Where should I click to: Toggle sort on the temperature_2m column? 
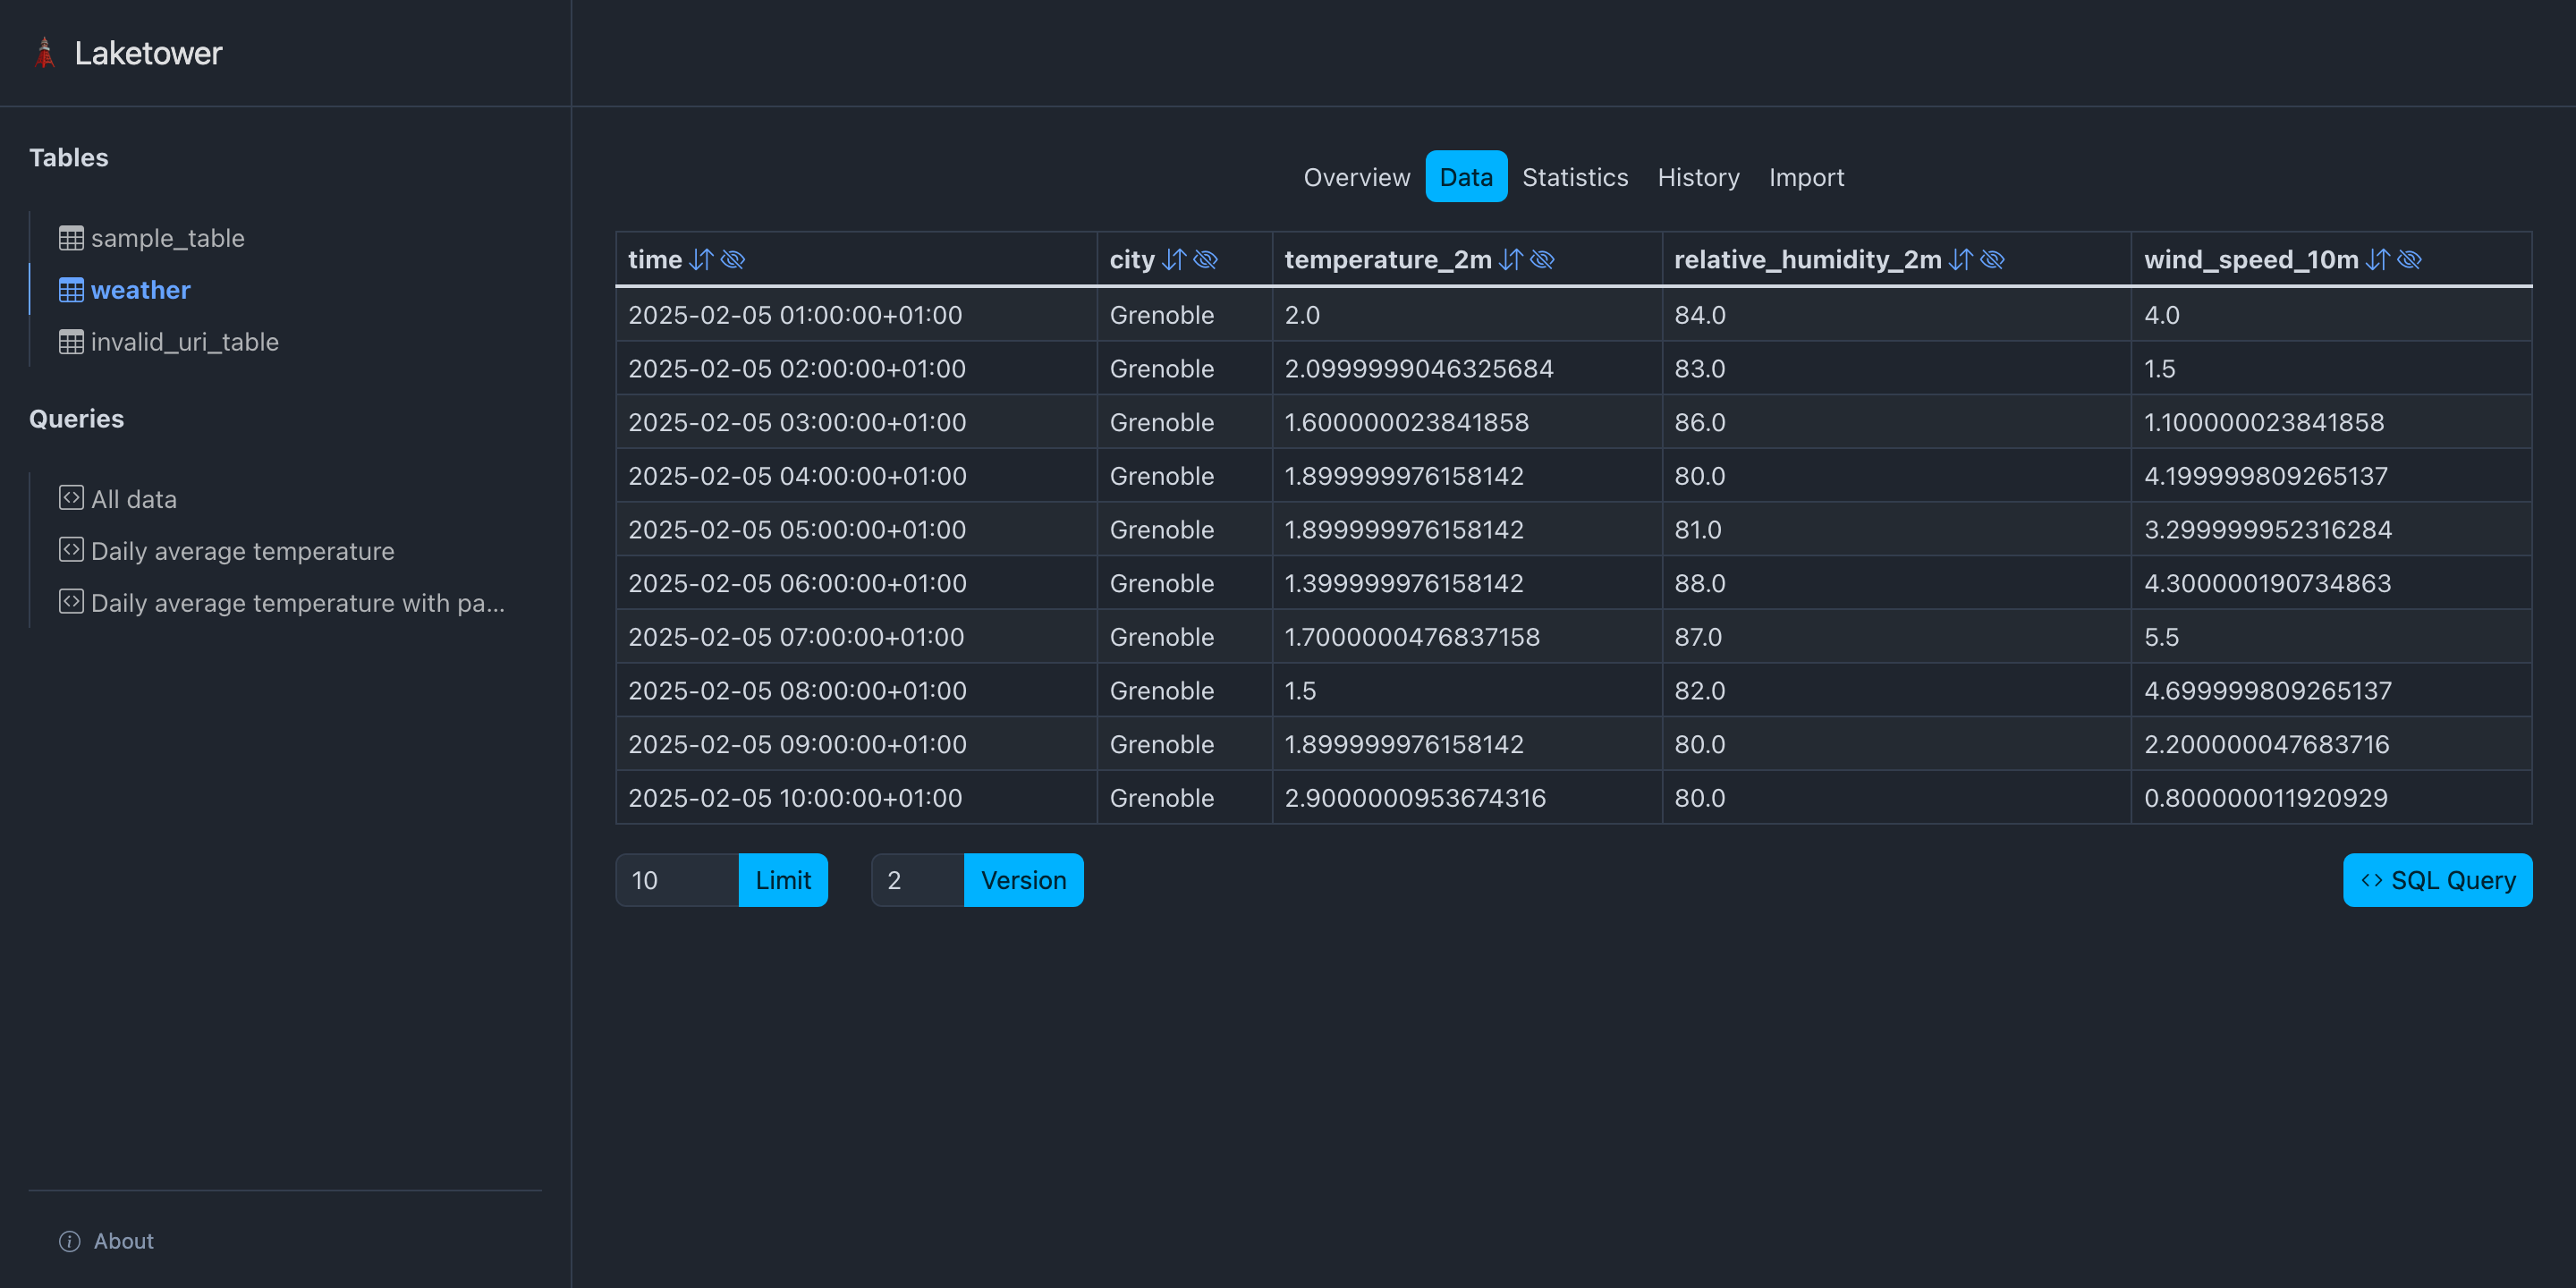tap(1512, 259)
